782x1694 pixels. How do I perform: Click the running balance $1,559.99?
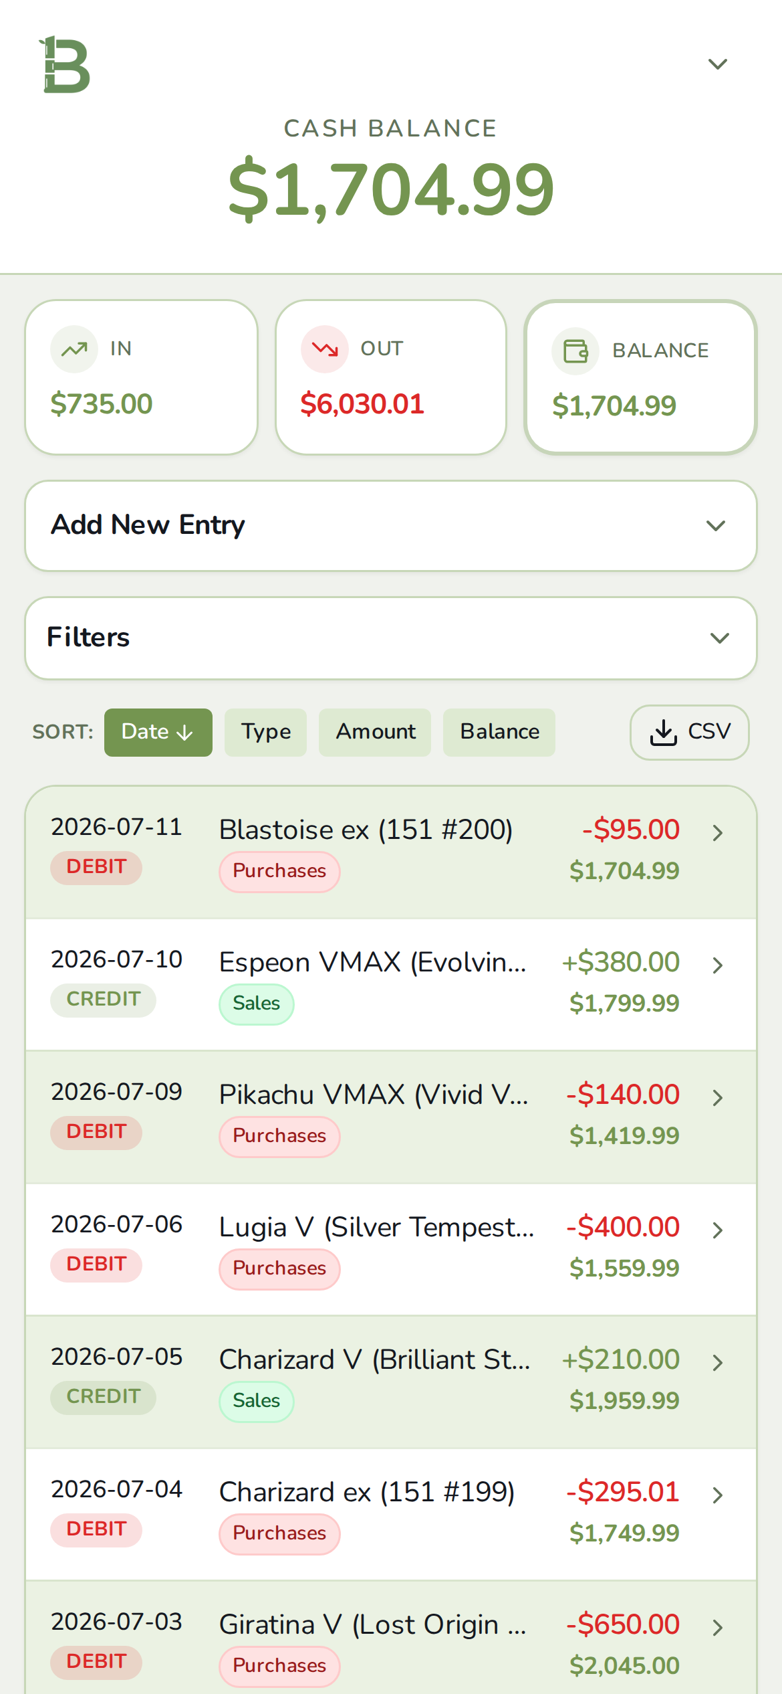(x=624, y=1268)
